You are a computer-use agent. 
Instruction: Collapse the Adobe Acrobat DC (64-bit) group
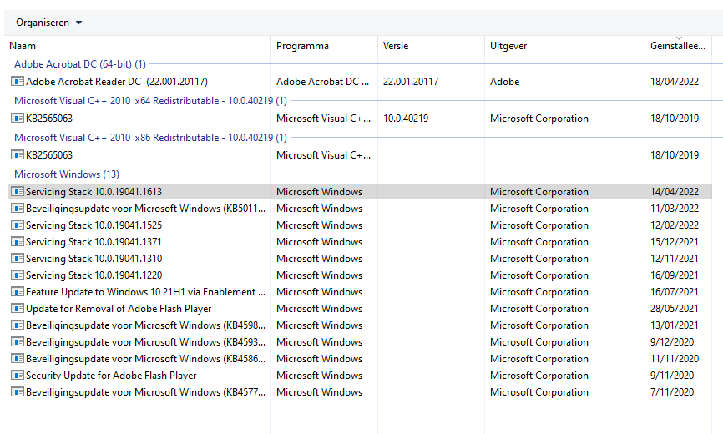click(80, 64)
